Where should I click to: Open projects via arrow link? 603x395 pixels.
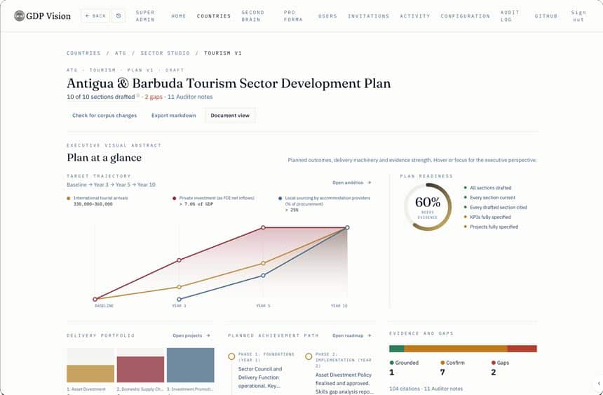pyautogui.click(x=191, y=335)
